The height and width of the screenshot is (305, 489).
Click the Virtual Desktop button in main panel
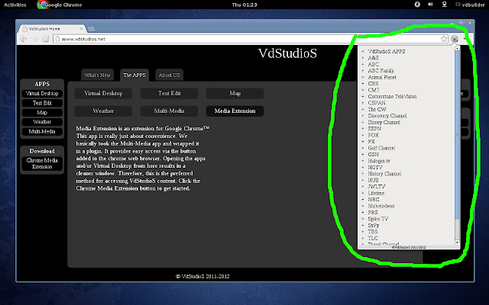tap(103, 93)
